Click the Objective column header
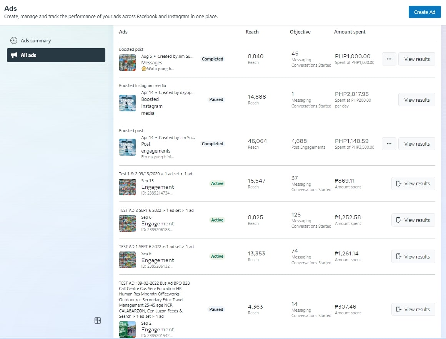The height and width of the screenshot is (339, 446). (300, 32)
